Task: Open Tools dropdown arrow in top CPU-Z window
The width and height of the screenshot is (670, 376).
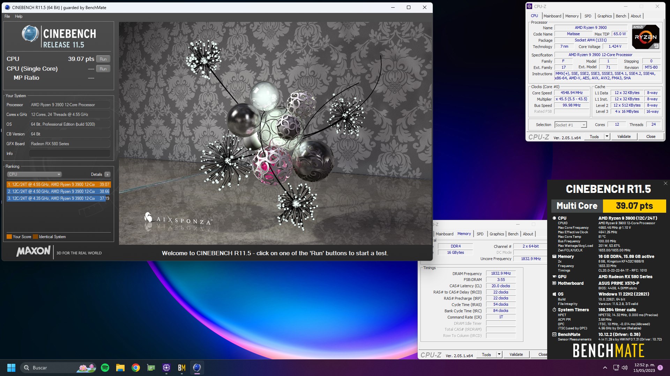Action: point(607,137)
